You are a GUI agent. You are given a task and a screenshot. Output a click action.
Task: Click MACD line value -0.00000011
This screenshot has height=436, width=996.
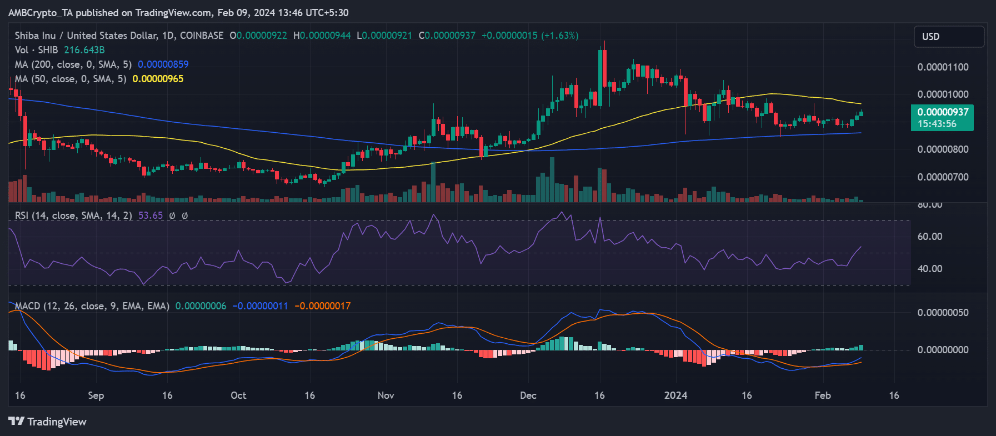pos(261,306)
